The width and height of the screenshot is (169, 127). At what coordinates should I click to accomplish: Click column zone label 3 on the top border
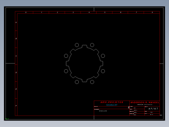(x=73, y=12)
